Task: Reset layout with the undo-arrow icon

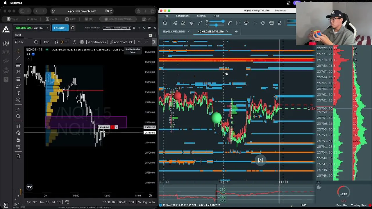Action: tap(144, 28)
